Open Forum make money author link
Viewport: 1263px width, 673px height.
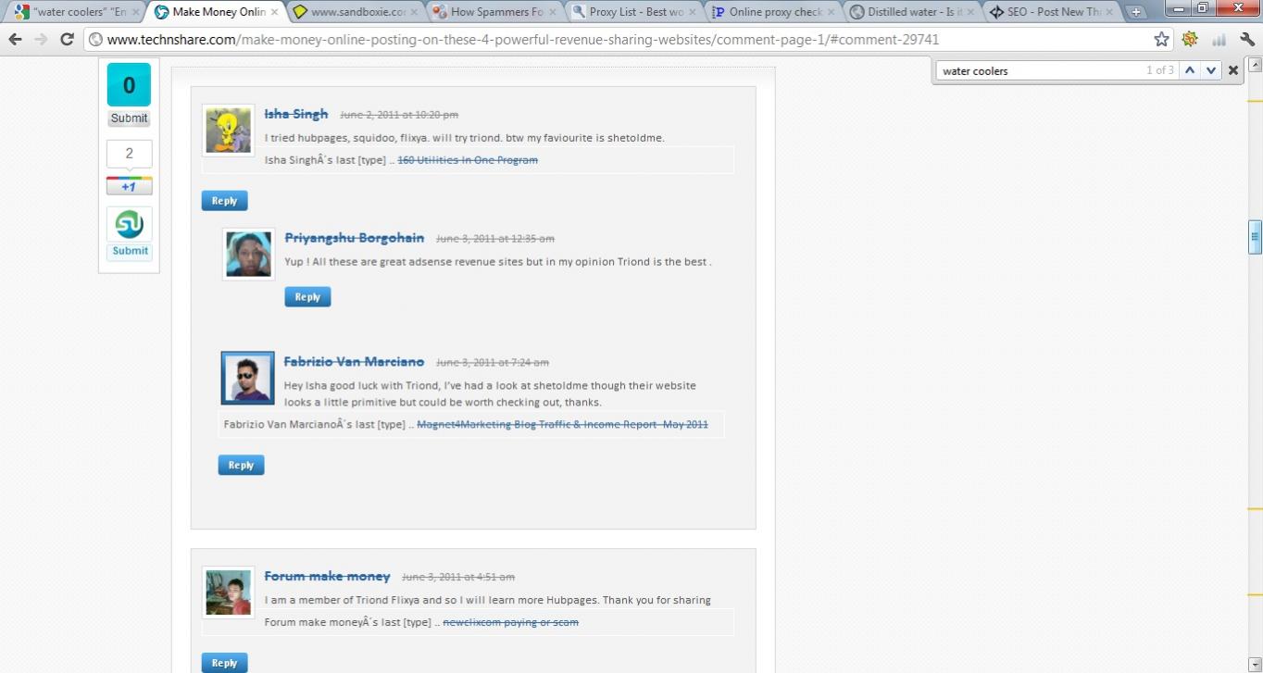pyautogui.click(x=327, y=576)
